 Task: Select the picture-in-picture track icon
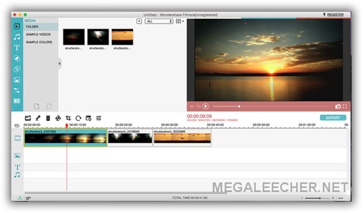point(18,156)
